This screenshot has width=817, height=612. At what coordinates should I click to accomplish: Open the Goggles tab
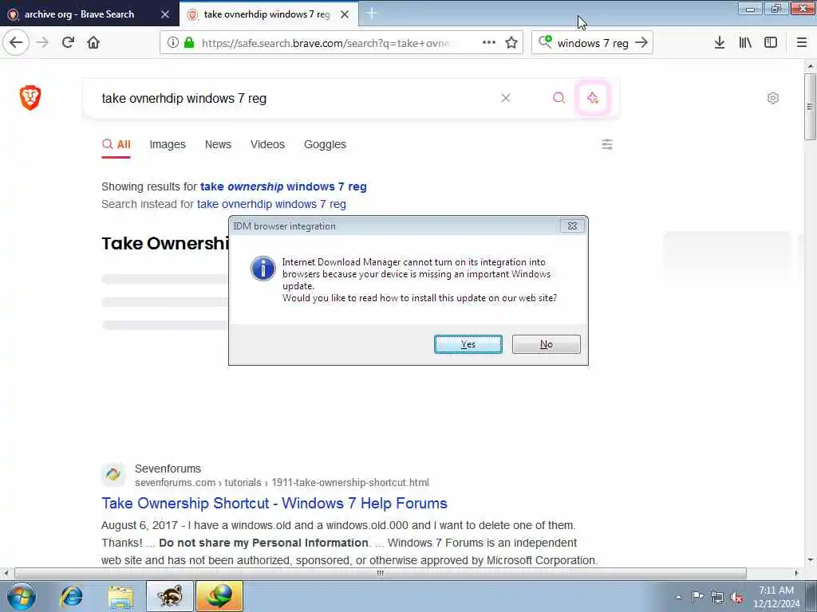tap(325, 144)
